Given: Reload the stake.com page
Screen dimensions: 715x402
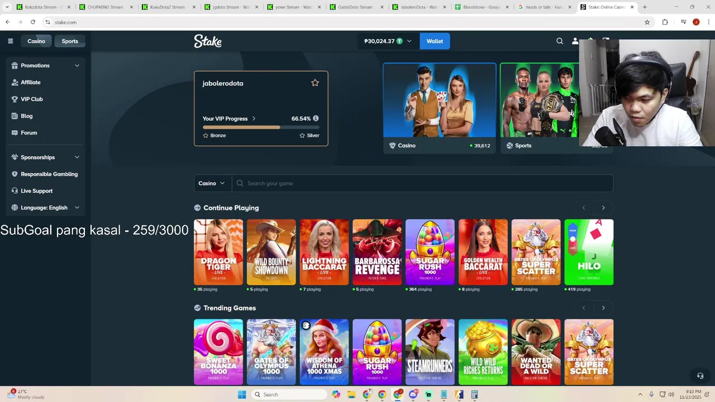Looking at the screenshot, I should [x=33, y=22].
